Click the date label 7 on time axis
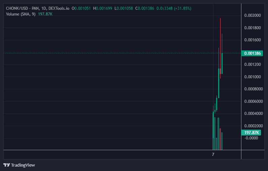Screen dimensions: 268x171 point(213,154)
